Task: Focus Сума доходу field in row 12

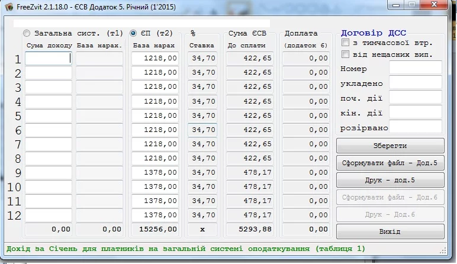Action: 49,215
